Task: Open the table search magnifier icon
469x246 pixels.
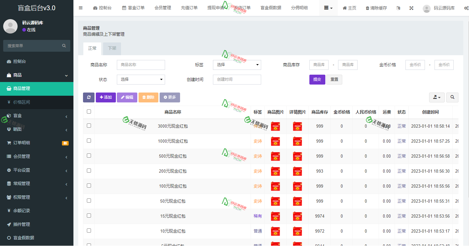Action: click(x=452, y=97)
